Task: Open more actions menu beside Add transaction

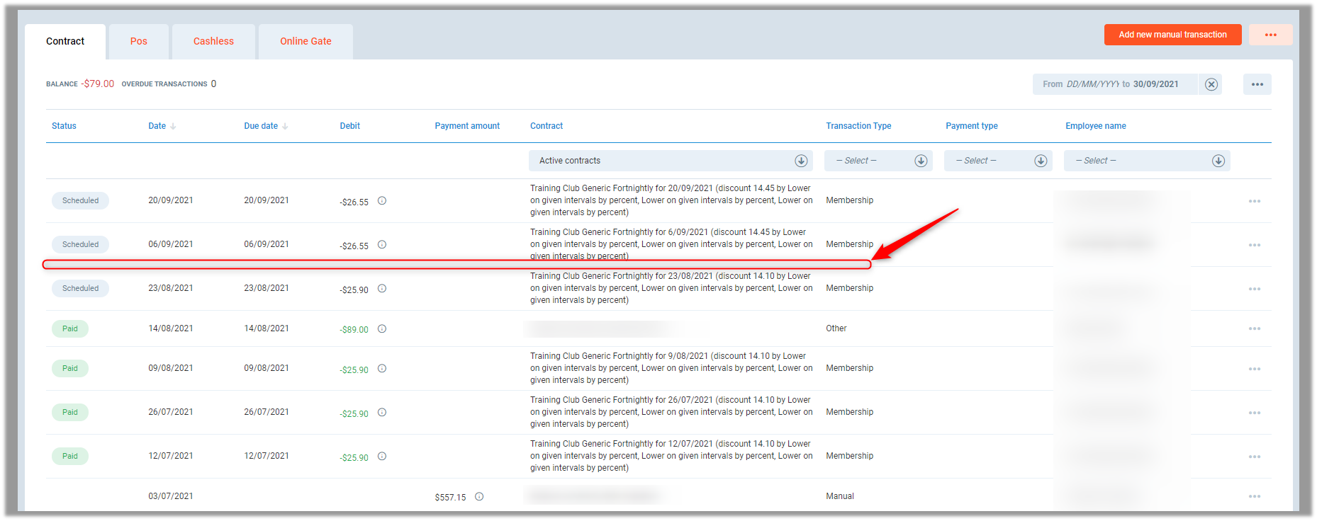Action: point(1270,35)
